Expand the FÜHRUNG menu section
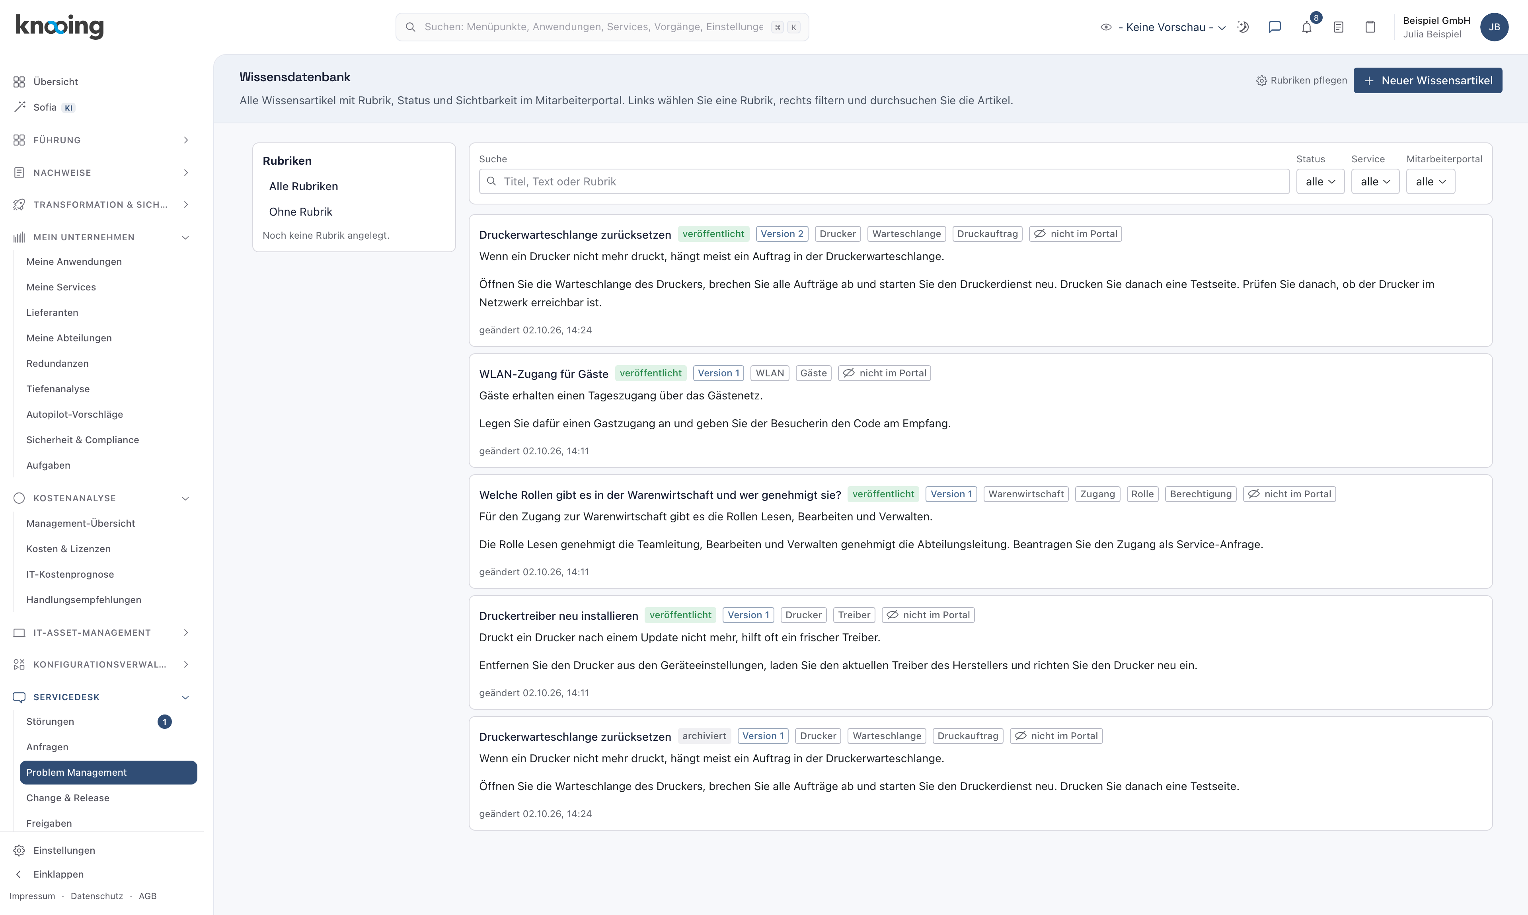 point(101,140)
